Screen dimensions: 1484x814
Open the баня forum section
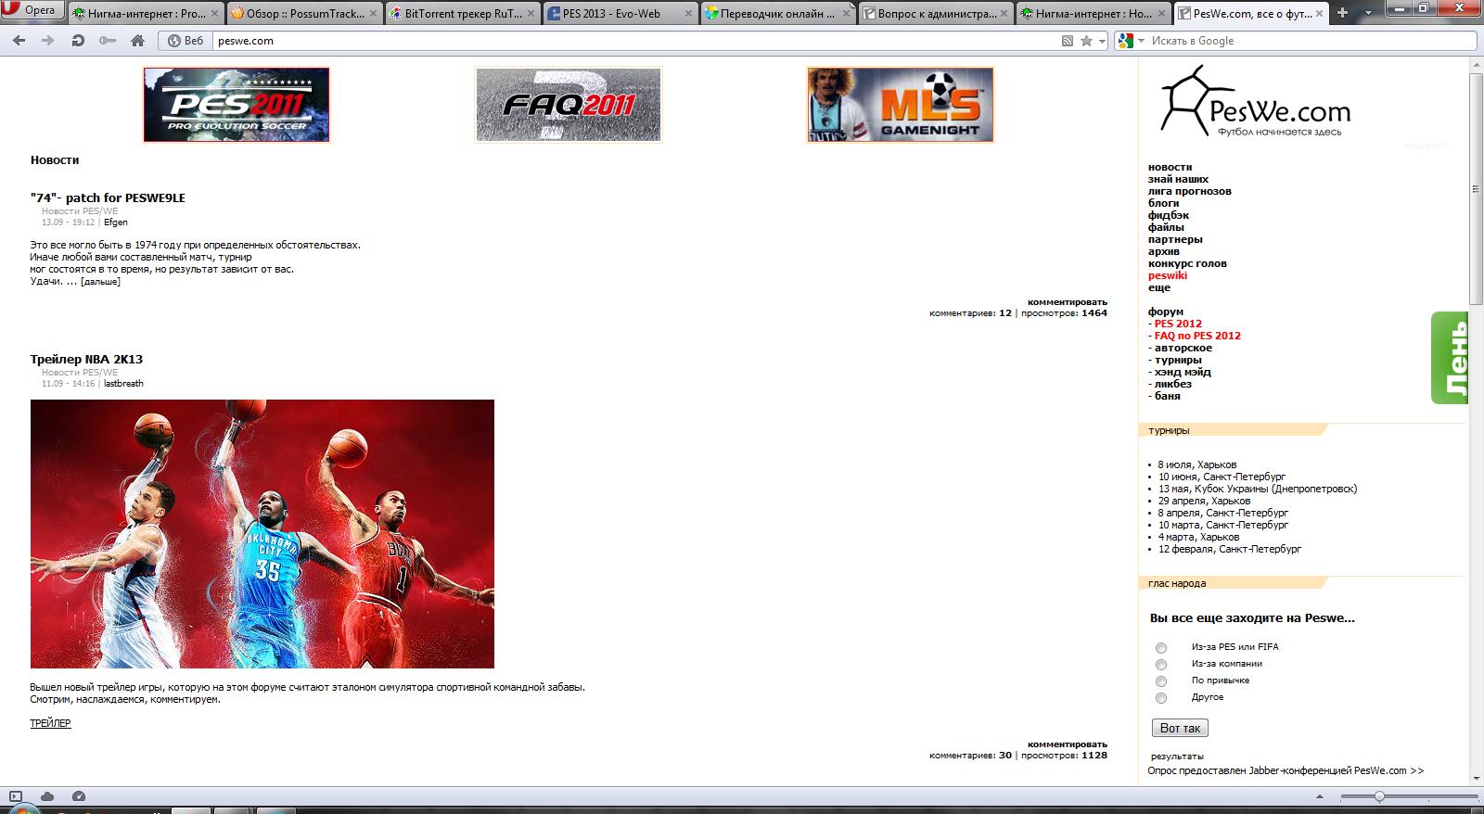[1168, 396]
